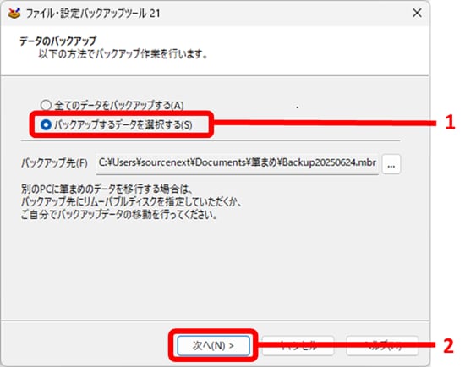Click the バックアップ先 path input field
The height and width of the screenshot is (368, 476).
[x=237, y=163]
